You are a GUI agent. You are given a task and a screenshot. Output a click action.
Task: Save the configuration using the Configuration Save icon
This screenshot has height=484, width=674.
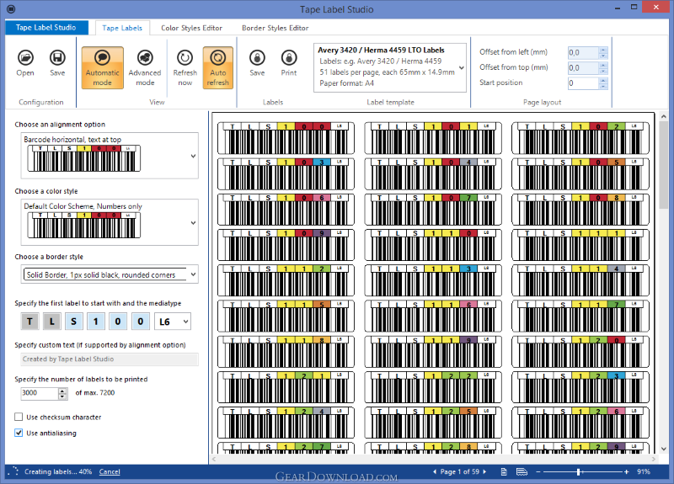[57, 63]
